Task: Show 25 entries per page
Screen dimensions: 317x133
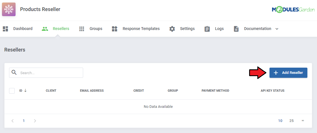Action: [x=292, y=121]
